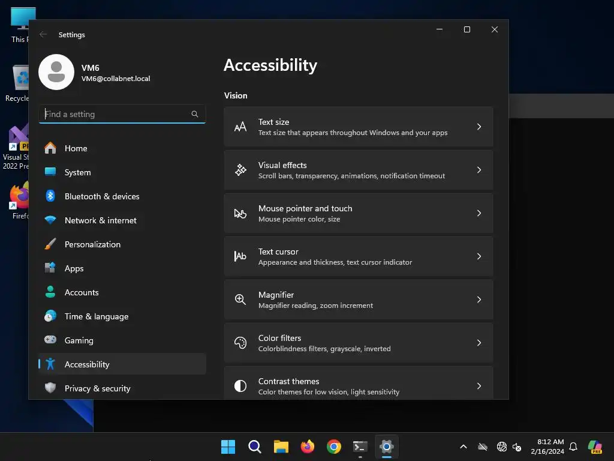614x461 pixels.
Task: Open the Copilot preview icon on the taskbar
Action: (x=595, y=447)
